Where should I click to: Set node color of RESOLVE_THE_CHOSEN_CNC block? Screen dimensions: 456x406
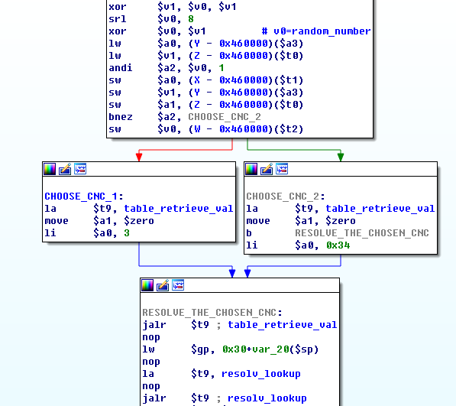[x=147, y=285]
